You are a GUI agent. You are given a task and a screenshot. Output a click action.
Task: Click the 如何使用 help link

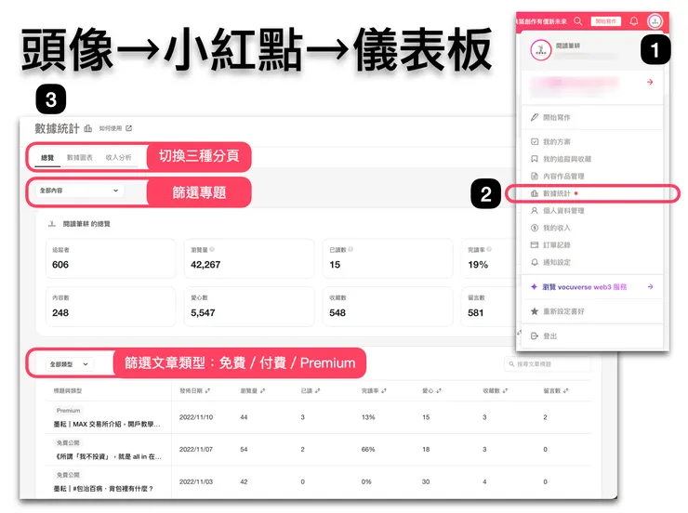(111, 128)
